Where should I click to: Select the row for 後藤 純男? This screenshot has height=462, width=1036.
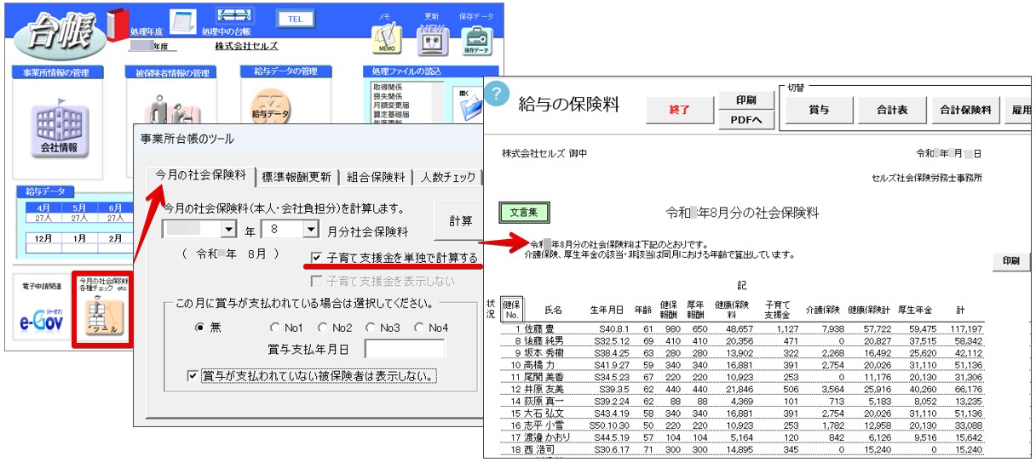click(741, 340)
